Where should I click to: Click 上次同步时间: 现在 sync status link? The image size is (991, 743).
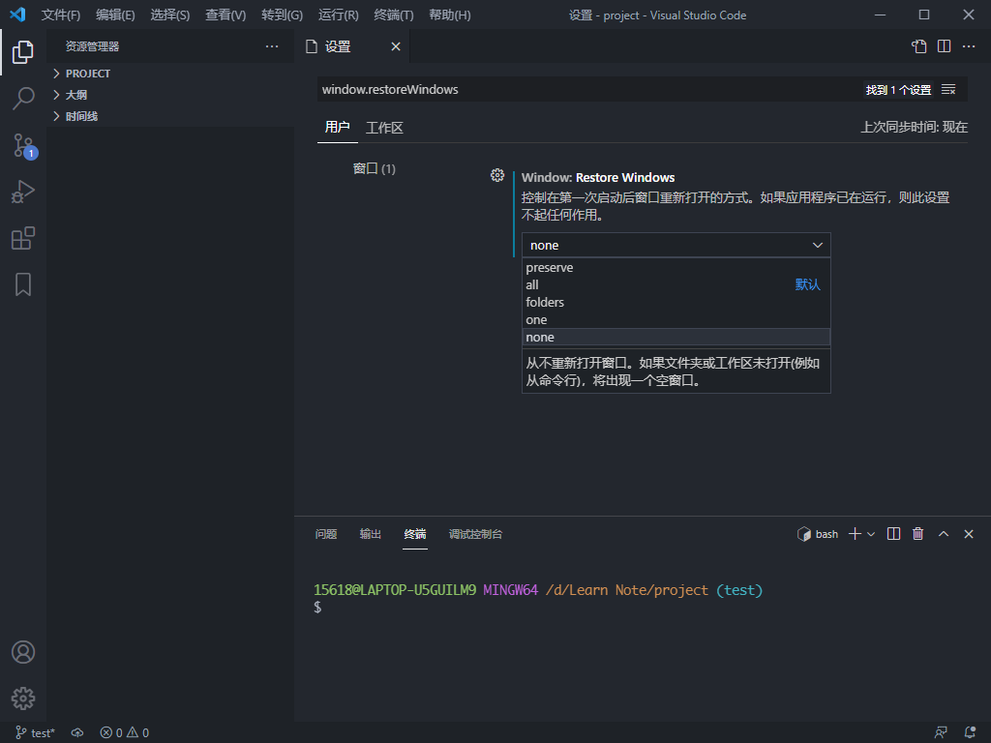914,127
